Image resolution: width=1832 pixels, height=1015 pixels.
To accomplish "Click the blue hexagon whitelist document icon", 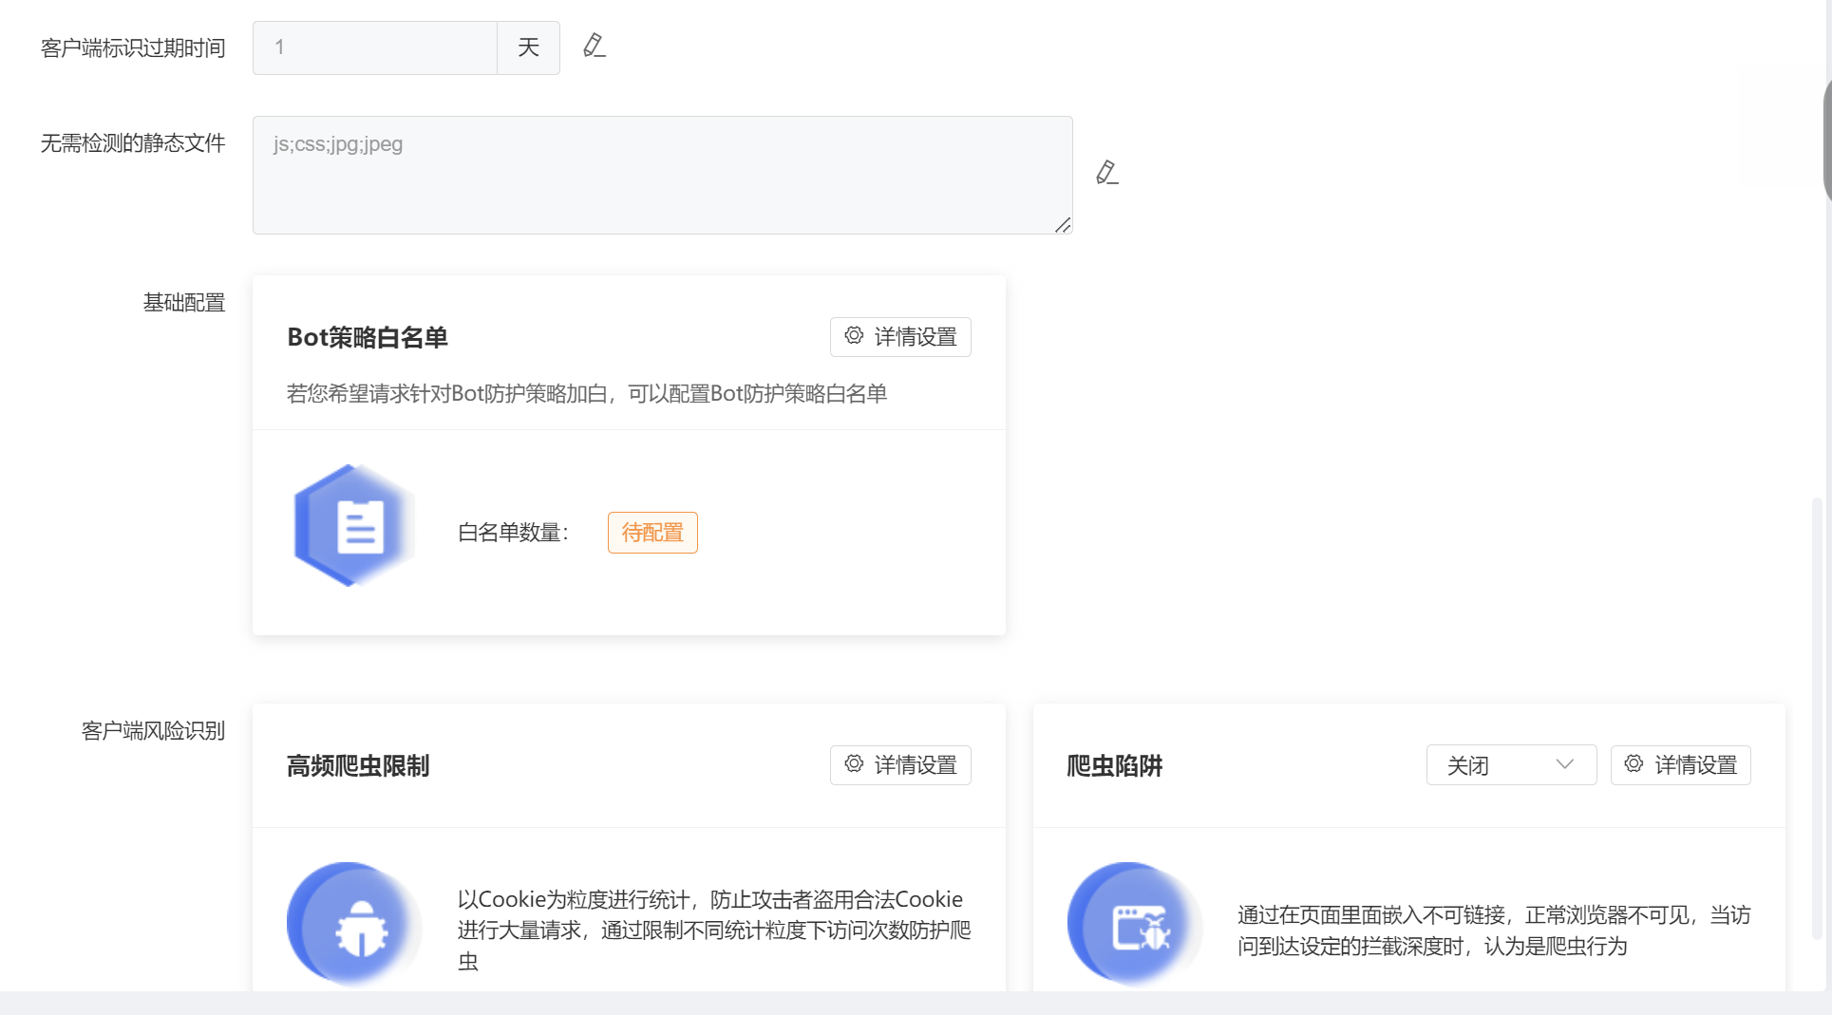I will [352, 526].
